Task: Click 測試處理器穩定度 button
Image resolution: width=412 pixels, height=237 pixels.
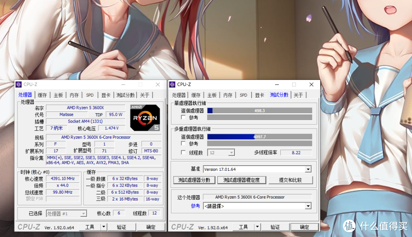Action: 241,180
